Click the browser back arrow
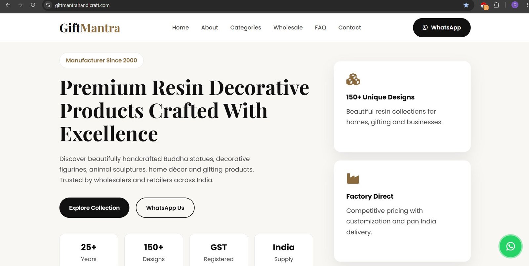 click(x=8, y=5)
